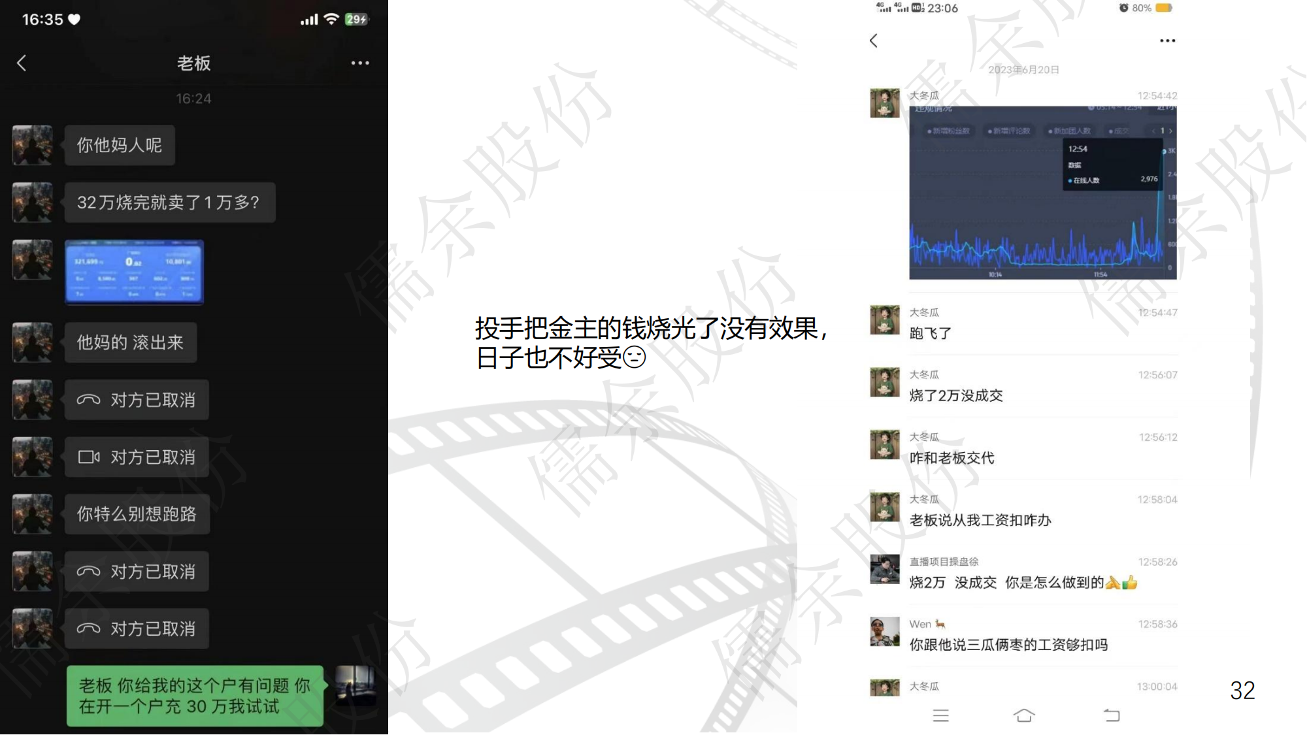Tap Wen user avatar
The height and width of the screenshot is (735, 1307).
pyautogui.click(x=885, y=632)
